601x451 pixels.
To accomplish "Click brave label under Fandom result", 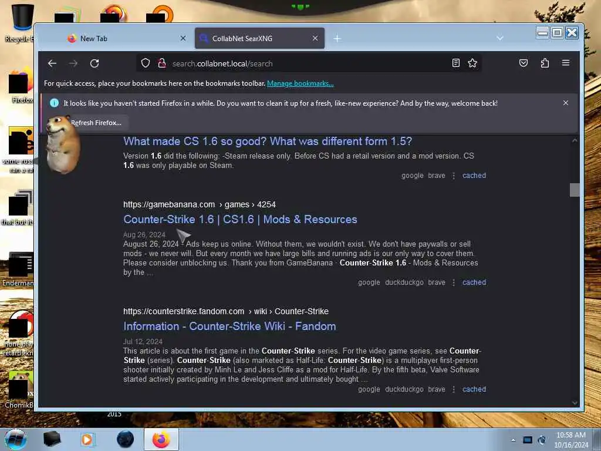I will (x=437, y=389).
